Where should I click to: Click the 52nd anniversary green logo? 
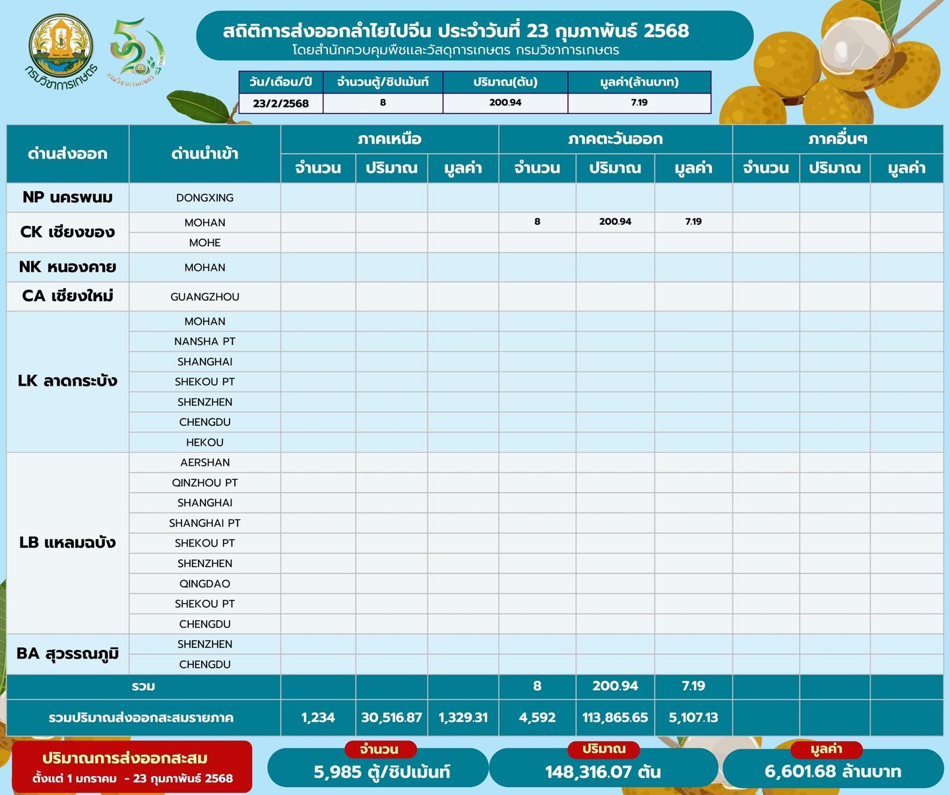[135, 51]
